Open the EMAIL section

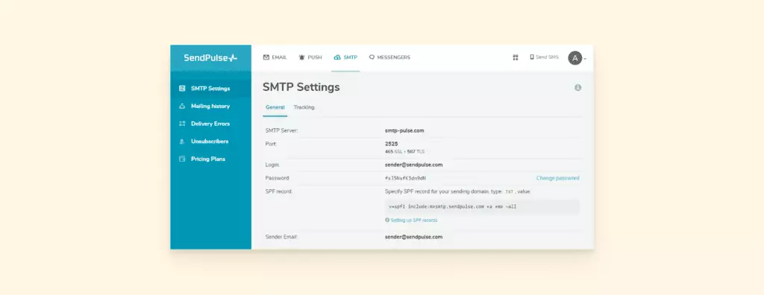[x=275, y=57]
